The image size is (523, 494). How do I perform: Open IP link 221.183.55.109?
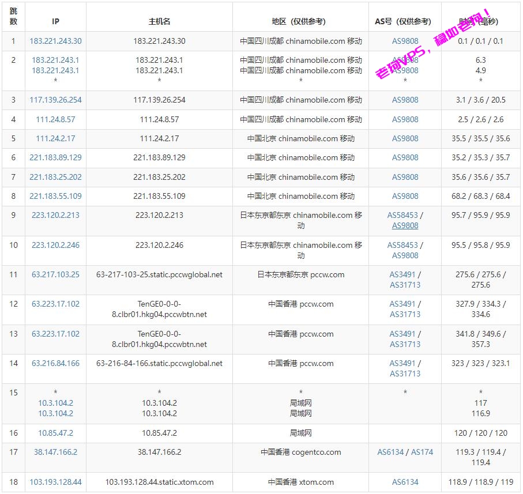pyautogui.click(x=55, y=196)
